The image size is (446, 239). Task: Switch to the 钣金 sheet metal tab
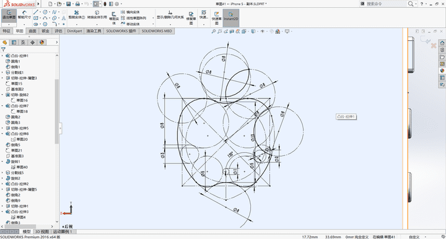click(45, 31)
